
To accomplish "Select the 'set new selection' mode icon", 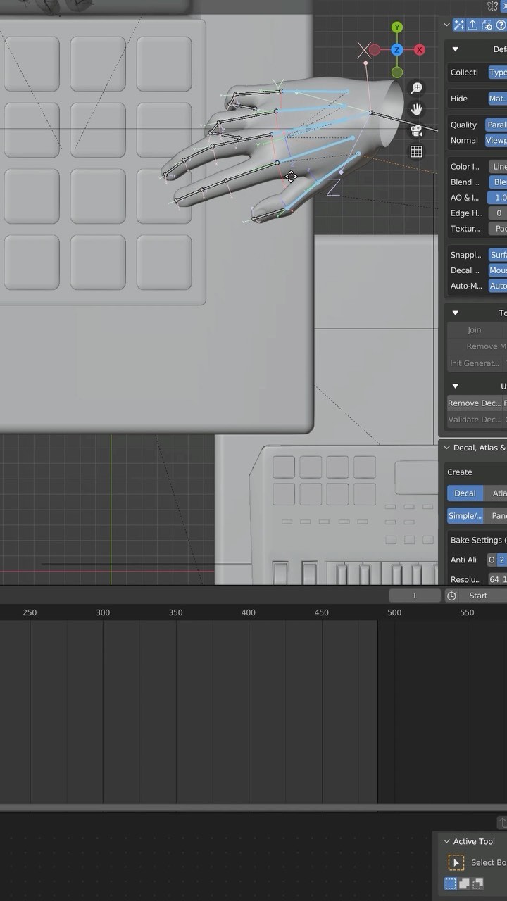I will coord(451,883).
